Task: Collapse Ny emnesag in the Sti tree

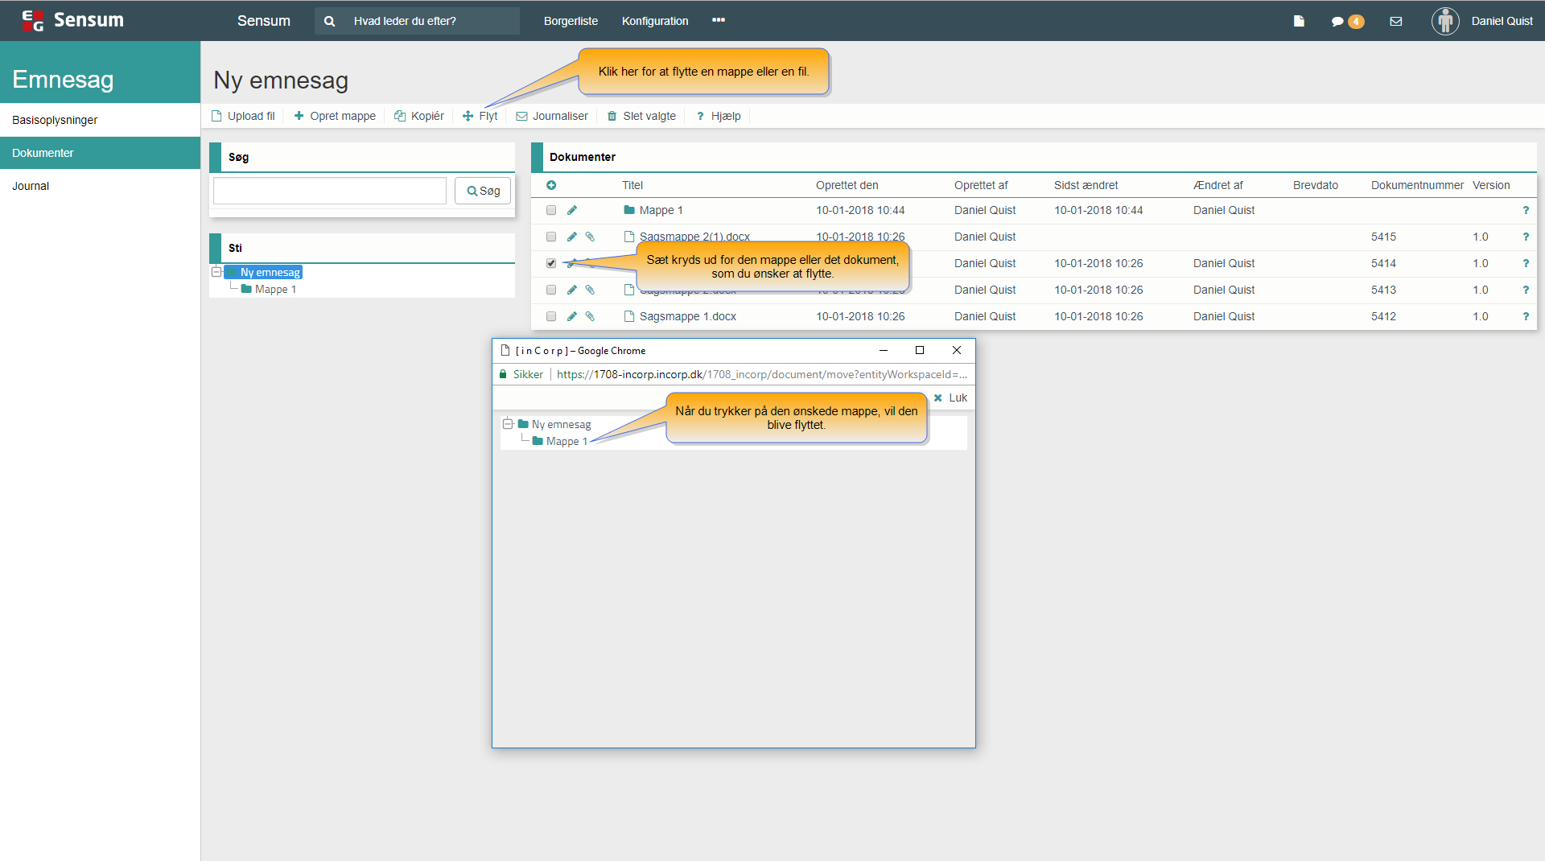Action: (216, 272)
